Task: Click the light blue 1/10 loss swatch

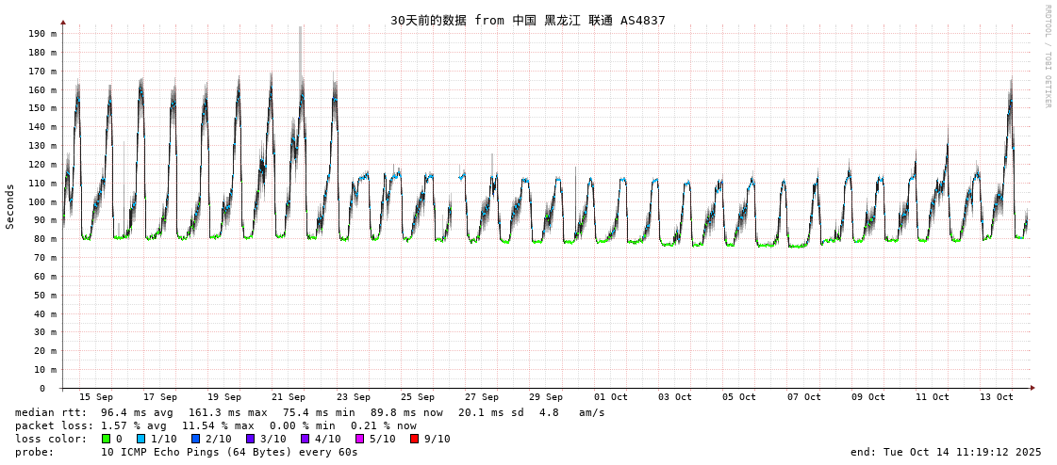Action: (141, 439)
